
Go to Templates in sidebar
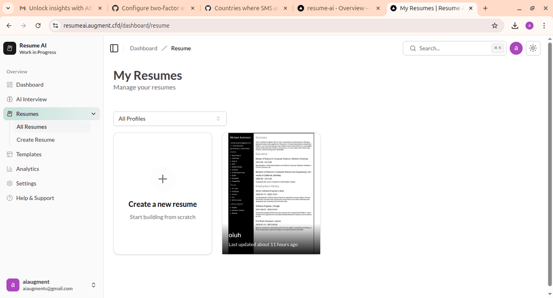29,154
